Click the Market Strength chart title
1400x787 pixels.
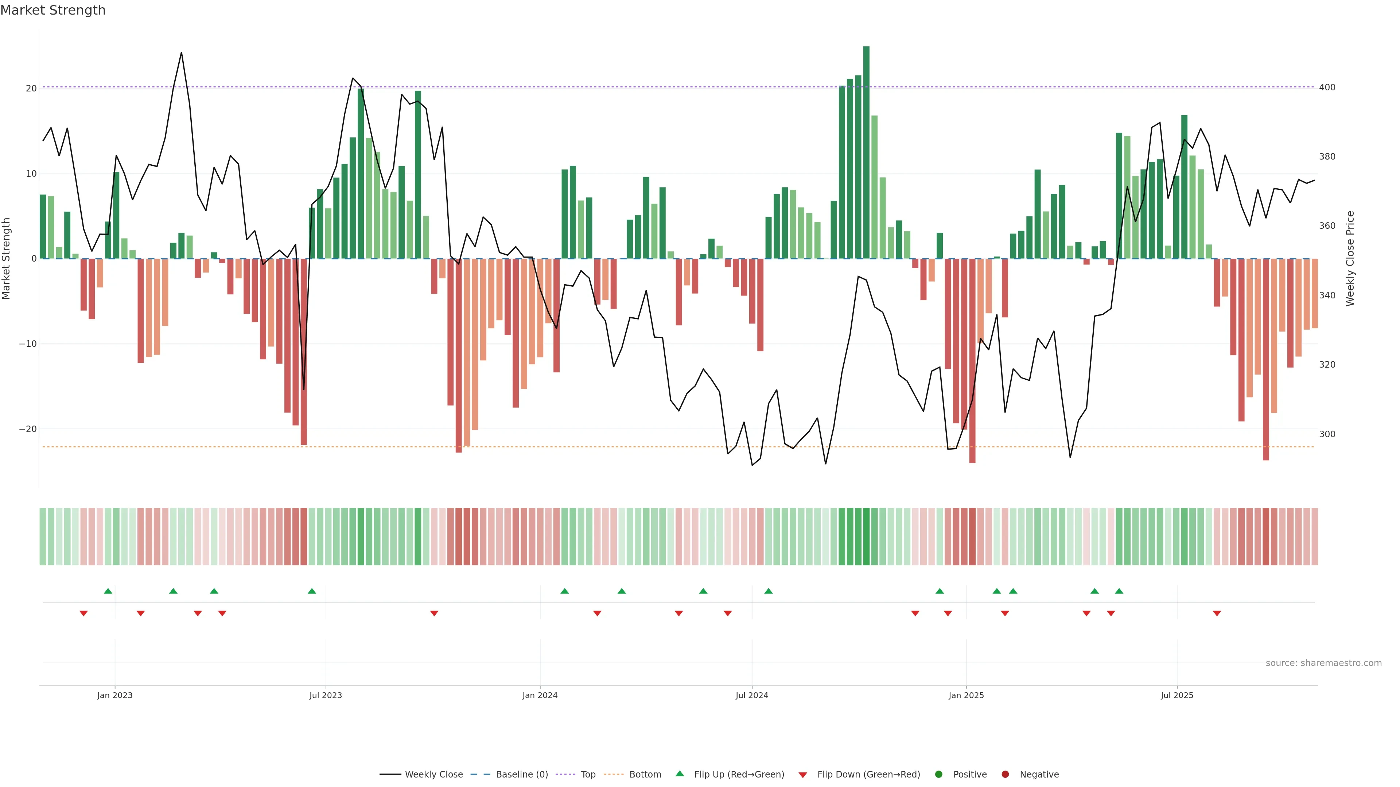(53, 10)
